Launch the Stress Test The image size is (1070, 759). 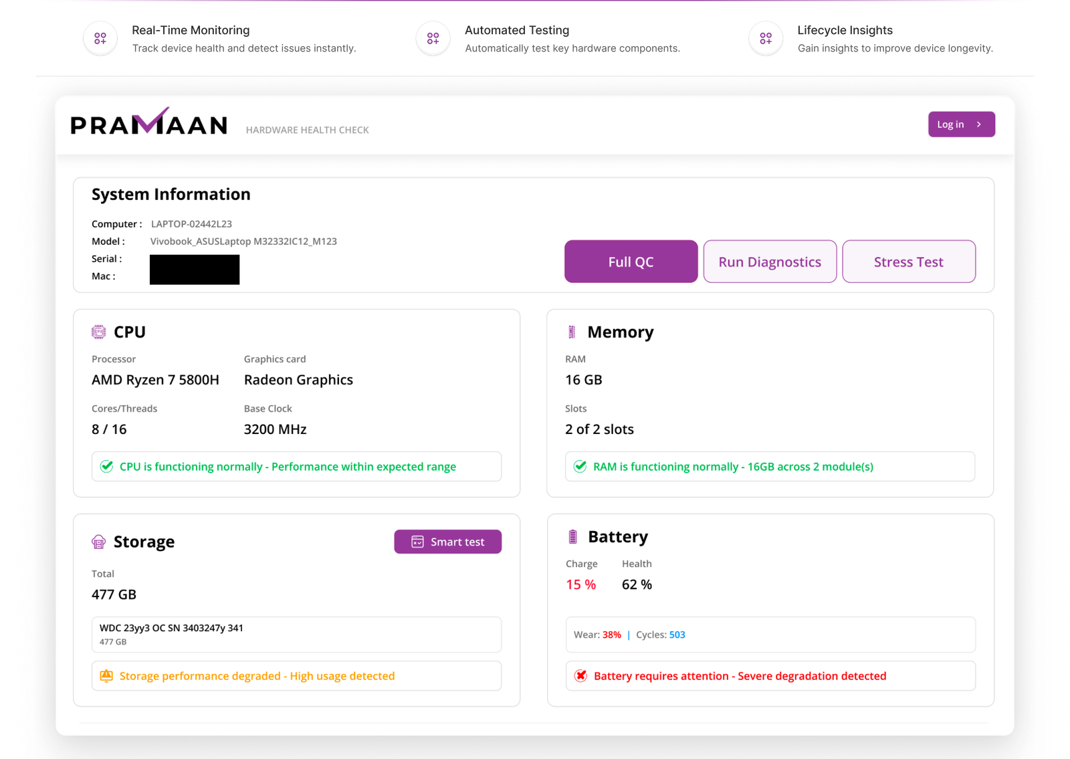(x=908, y=261)
